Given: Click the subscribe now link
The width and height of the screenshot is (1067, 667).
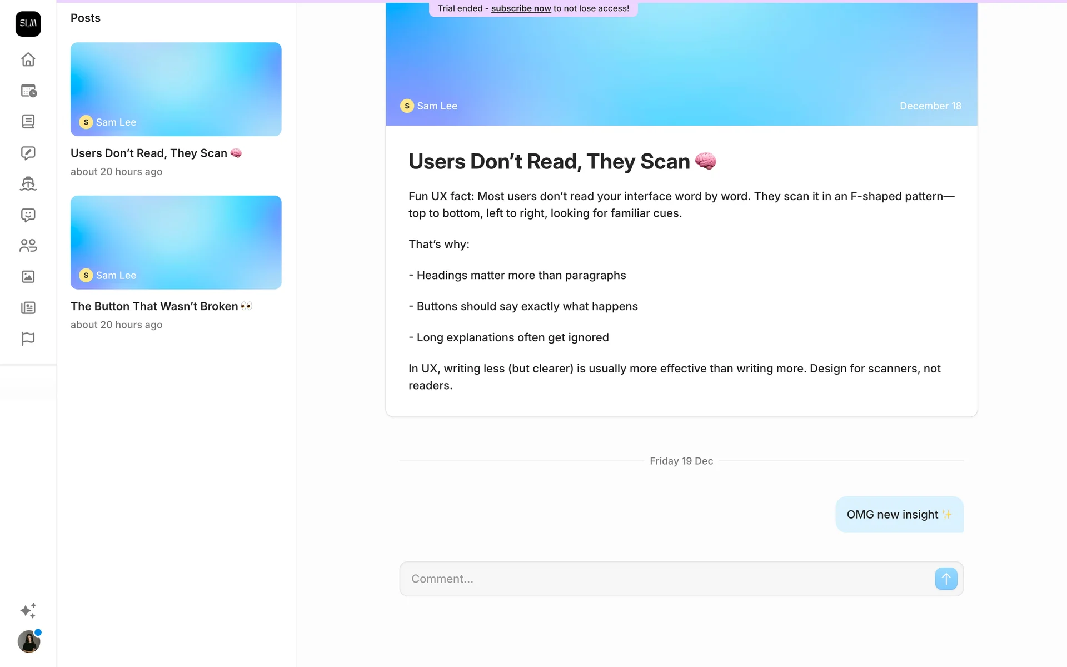Looking at the screenshot, I should [x=521, y=8].
